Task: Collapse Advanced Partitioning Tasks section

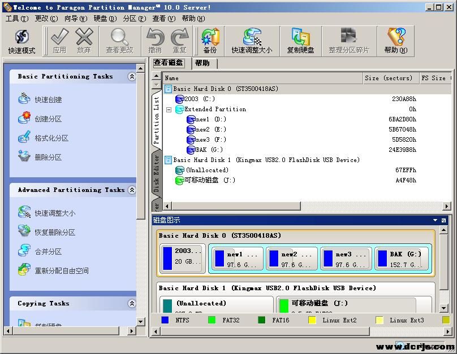Action: pyautogui.click(x=132, y=190)
